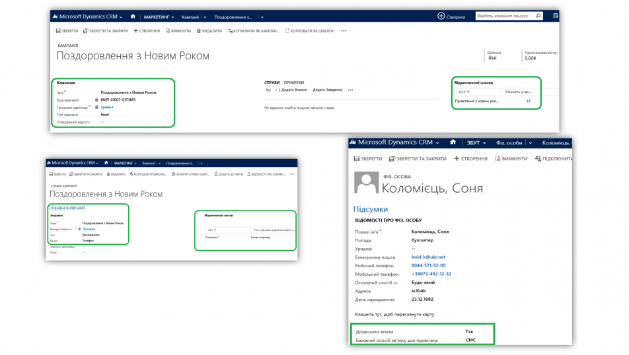Click ВІДОМОСТІ ПРО ЕЛЕМЕНТ queue item details command
629x355 pixels.
tap(266, 174)
